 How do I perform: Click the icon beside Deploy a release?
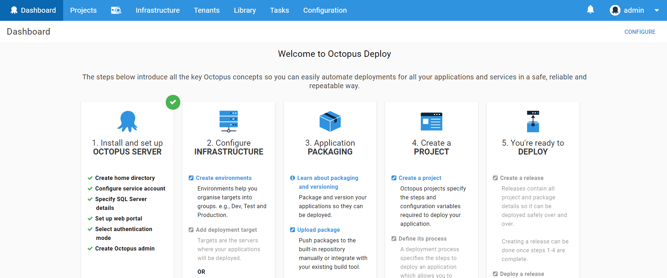tap(495, 274)
